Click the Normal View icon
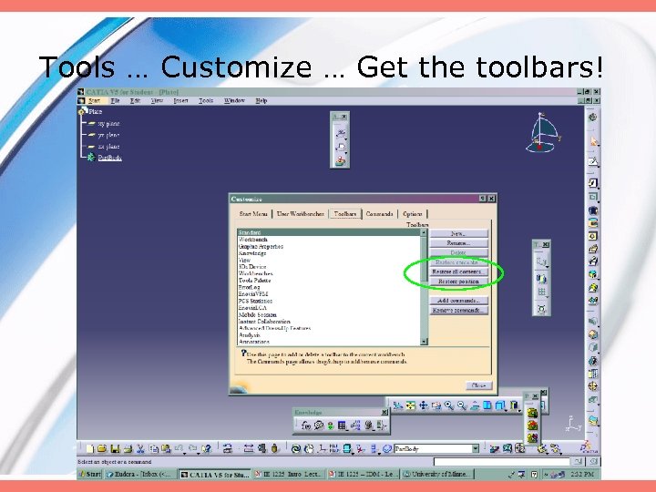Image resolution: width=656 pixels, height=492 pixels. 475,405
